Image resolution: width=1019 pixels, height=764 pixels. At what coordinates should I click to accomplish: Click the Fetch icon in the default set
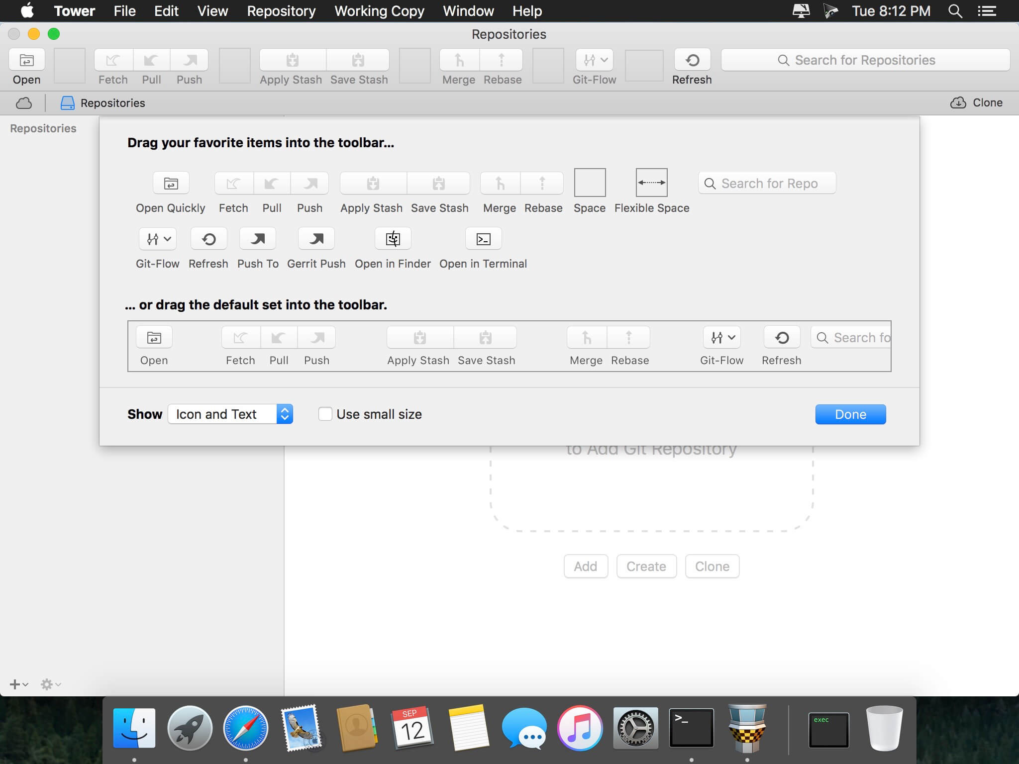[x=241, y=337]
